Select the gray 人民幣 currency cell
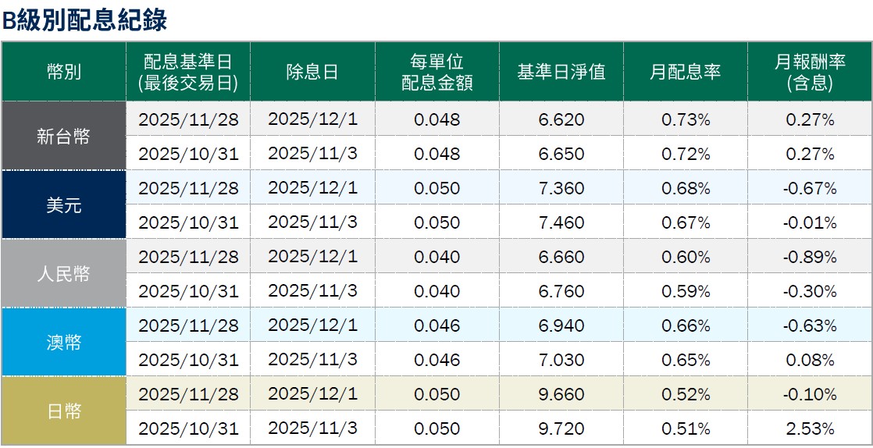 tap(64, 274)
